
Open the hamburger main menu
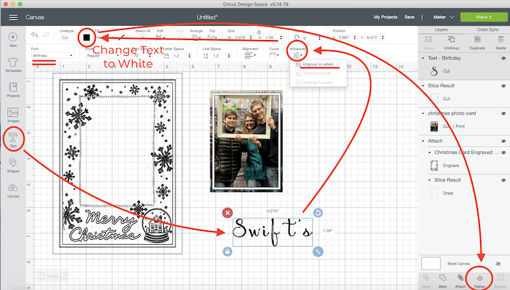click(13, 17)
